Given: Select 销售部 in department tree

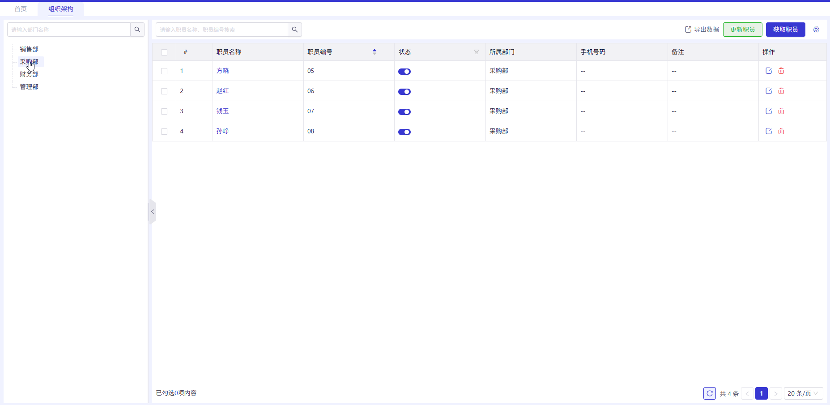Looking at the screenshot, I should [x=29, y=49].
